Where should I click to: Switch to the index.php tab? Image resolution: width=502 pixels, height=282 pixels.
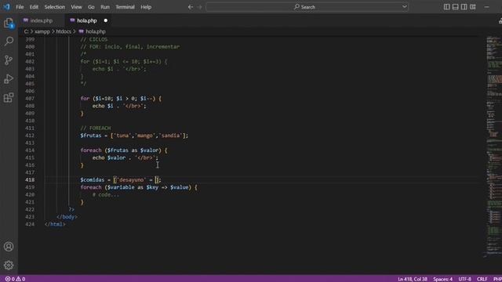pyautogui.click(x=42, y=20)
